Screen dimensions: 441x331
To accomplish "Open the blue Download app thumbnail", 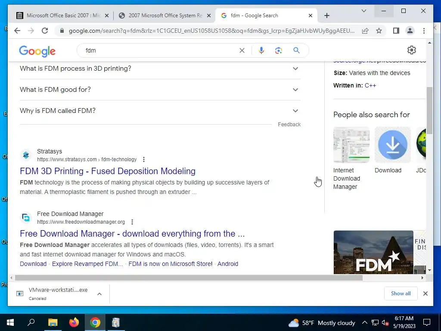I will [x=393, y=145].
